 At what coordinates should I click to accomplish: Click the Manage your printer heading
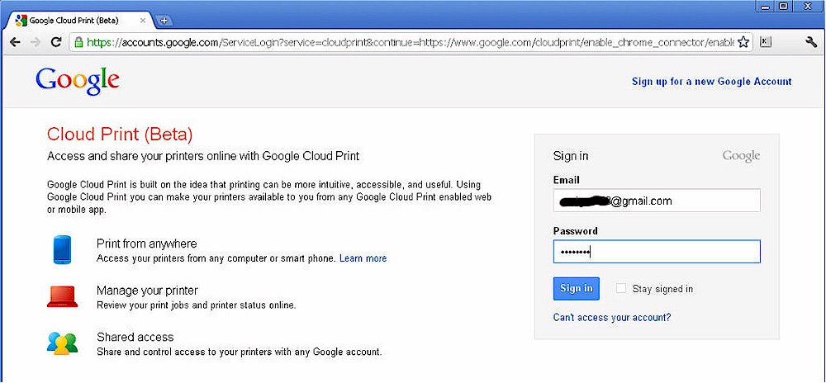147,291
